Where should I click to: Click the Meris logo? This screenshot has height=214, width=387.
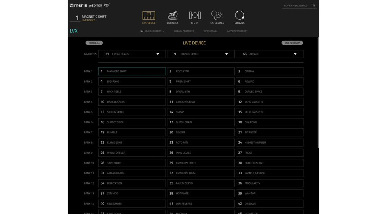(79, 5)
